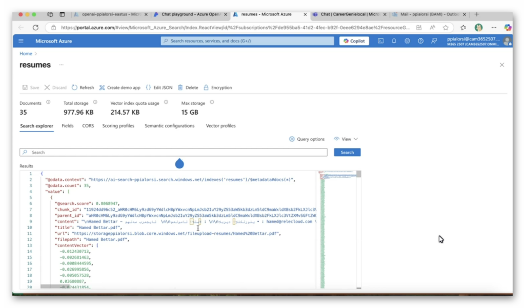Open the Help question mark icon
Image resolution: width=525 pixels, height=308 pixels.
point(420,41)
